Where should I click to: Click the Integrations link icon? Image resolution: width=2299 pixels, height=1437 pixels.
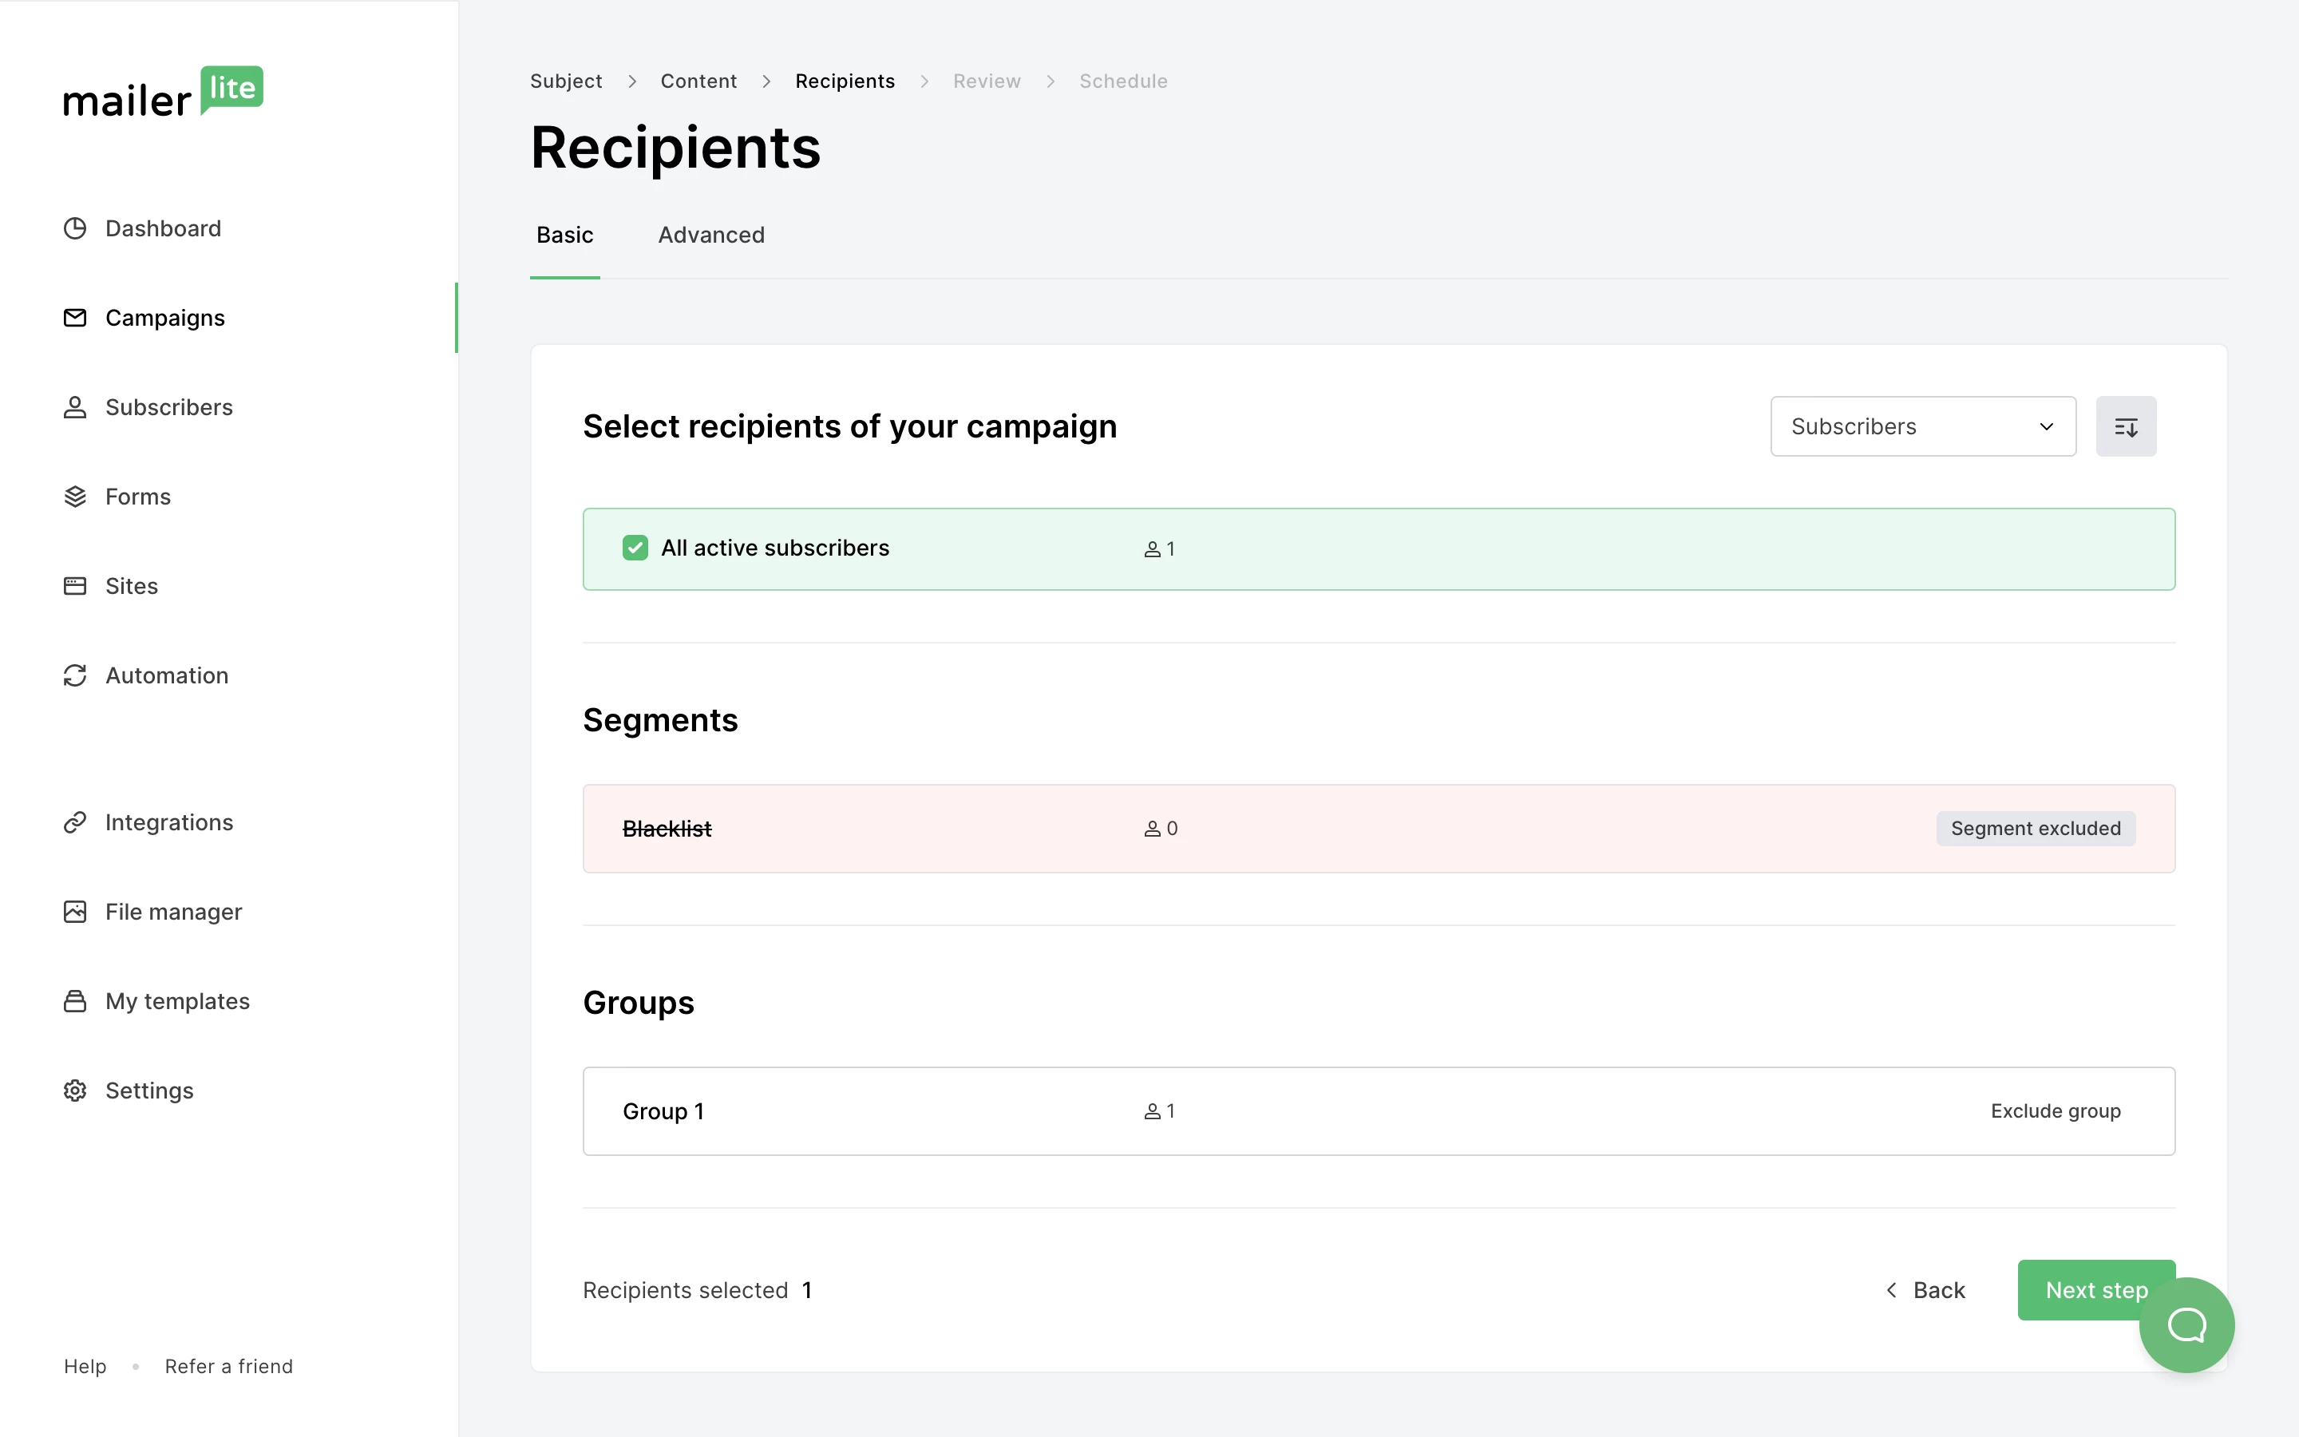coord(75,822)
